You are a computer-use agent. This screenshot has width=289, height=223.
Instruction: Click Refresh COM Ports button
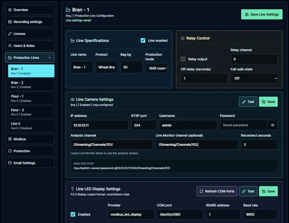217,191
